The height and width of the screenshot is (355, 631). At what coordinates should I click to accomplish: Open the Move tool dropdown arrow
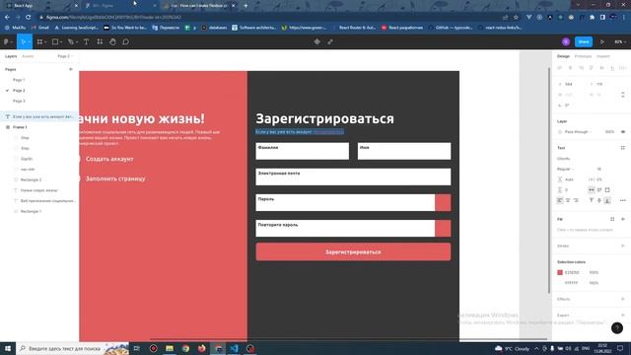pos(30,42)
